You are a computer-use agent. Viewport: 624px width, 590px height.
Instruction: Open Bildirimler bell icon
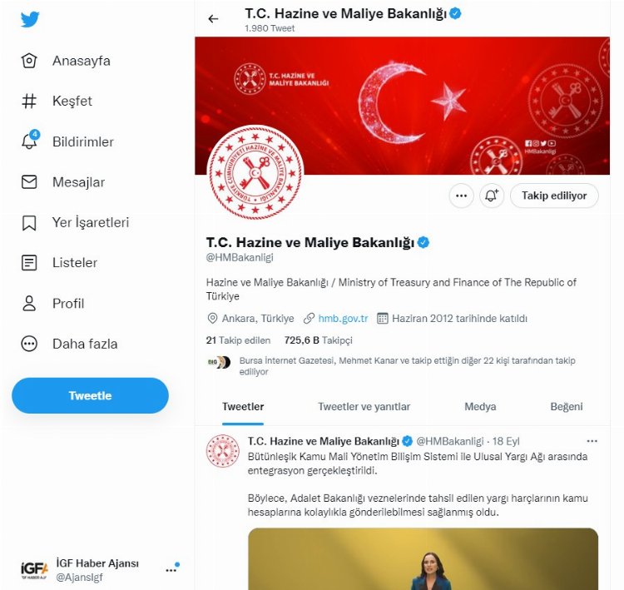[x=29, y=141]
